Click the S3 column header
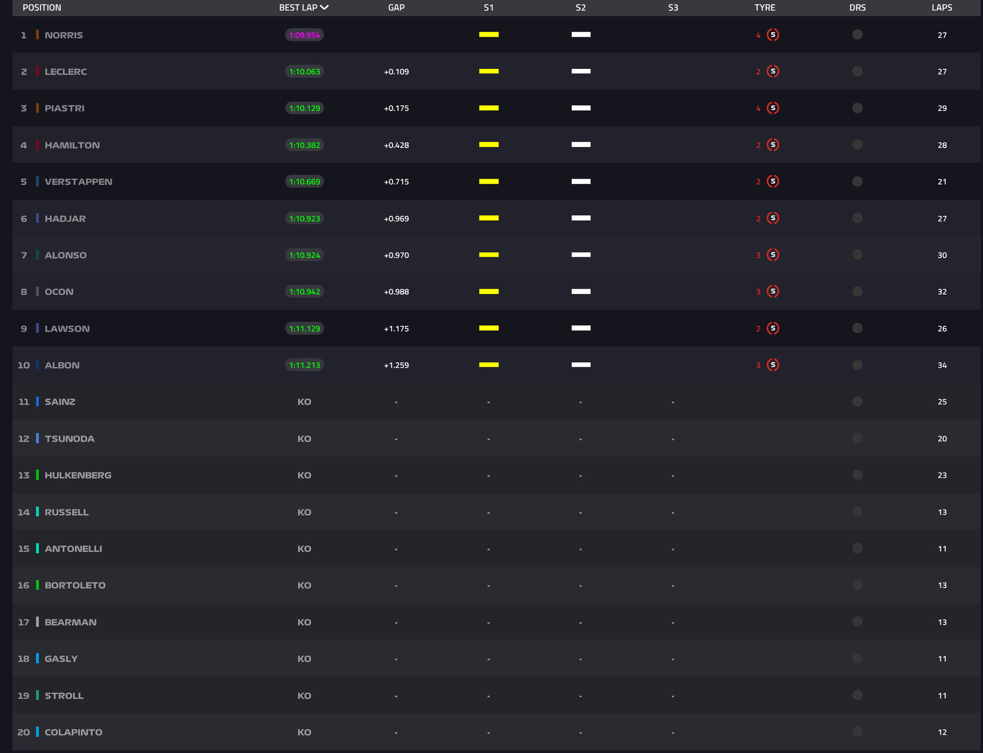 click(x=673, y=8)
